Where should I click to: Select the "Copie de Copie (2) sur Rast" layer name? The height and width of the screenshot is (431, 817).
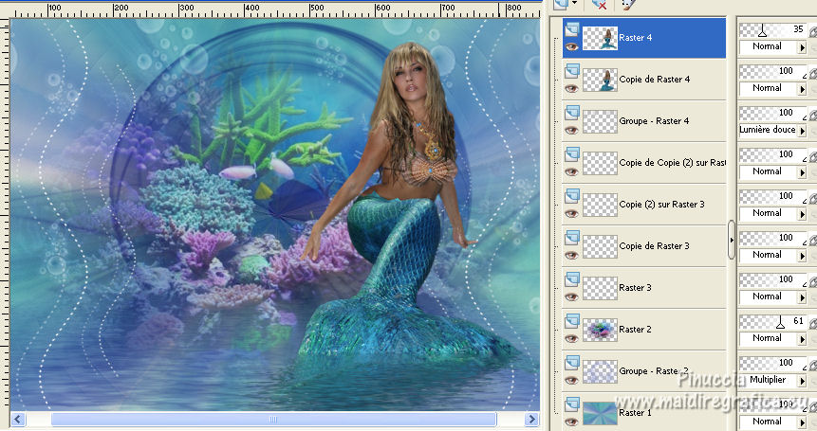(x=672, y=163)
